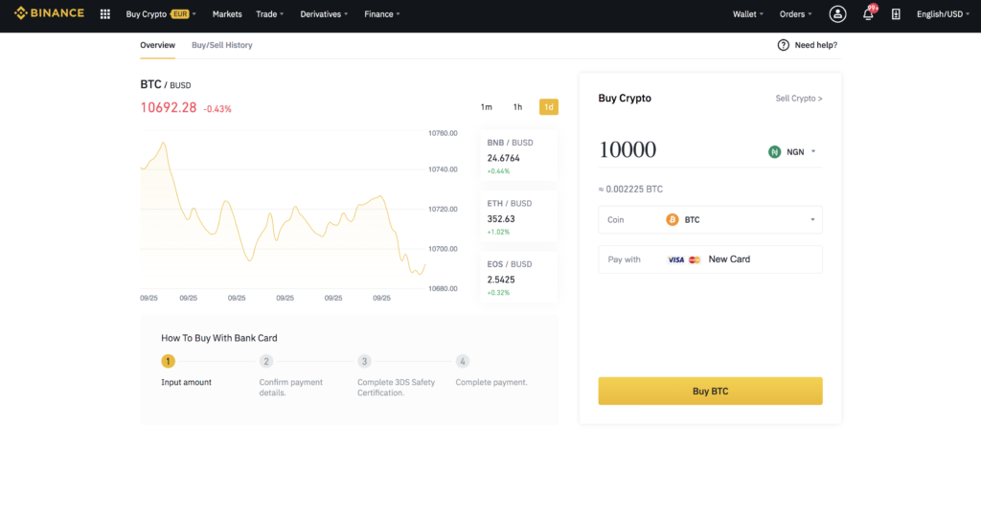The image size is (981, 516).
Task: Click the Need help question mark icon
Action: [784, 45]
